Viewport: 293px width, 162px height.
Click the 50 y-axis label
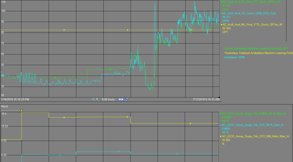[2, 65]
